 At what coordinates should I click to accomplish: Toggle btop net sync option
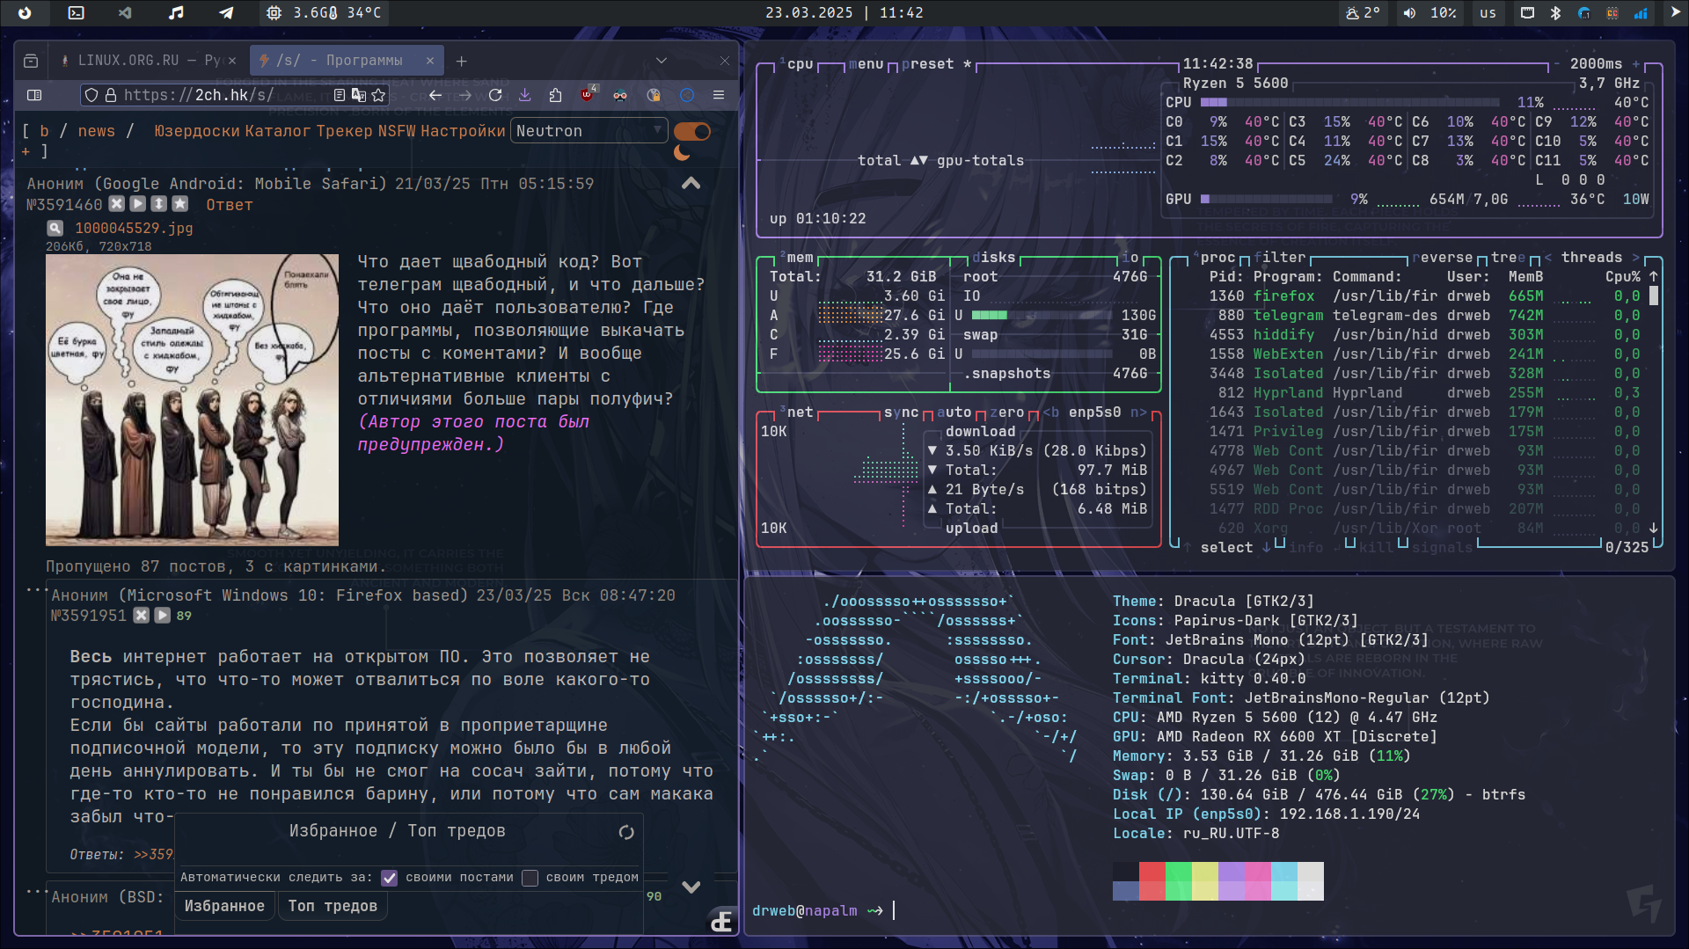click(901, 412)
